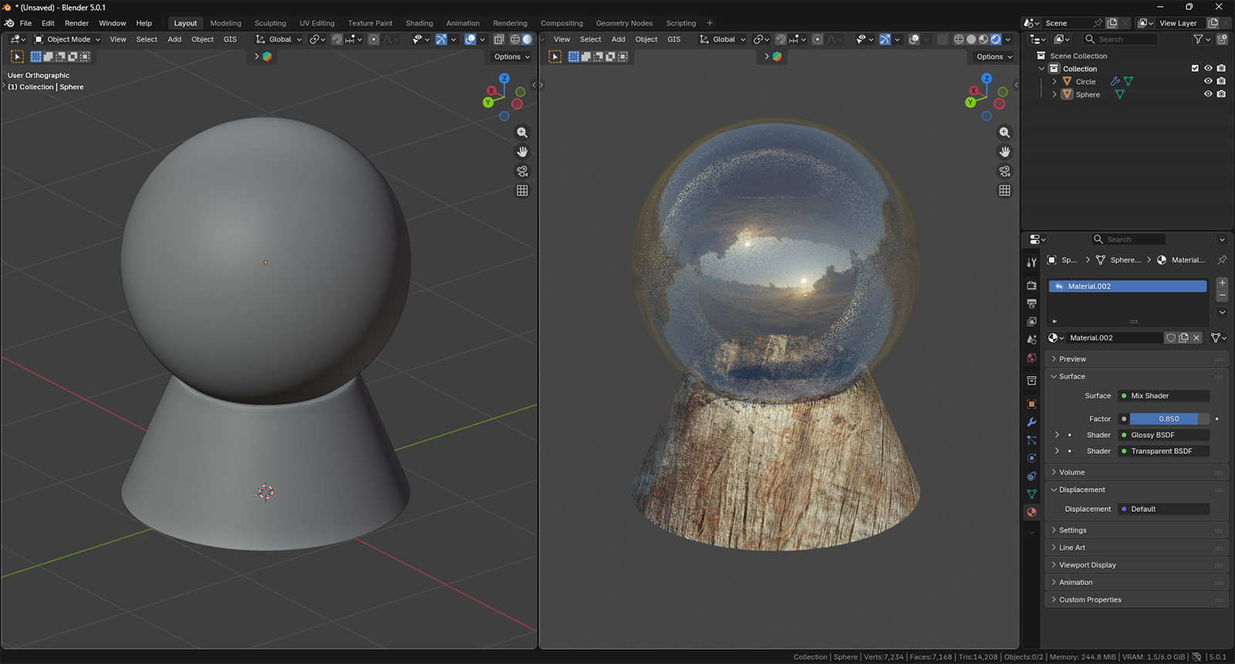1235x664 pixels.
Task: Toggle camera view icon in left viewport
Action: [x=522, y=171]
